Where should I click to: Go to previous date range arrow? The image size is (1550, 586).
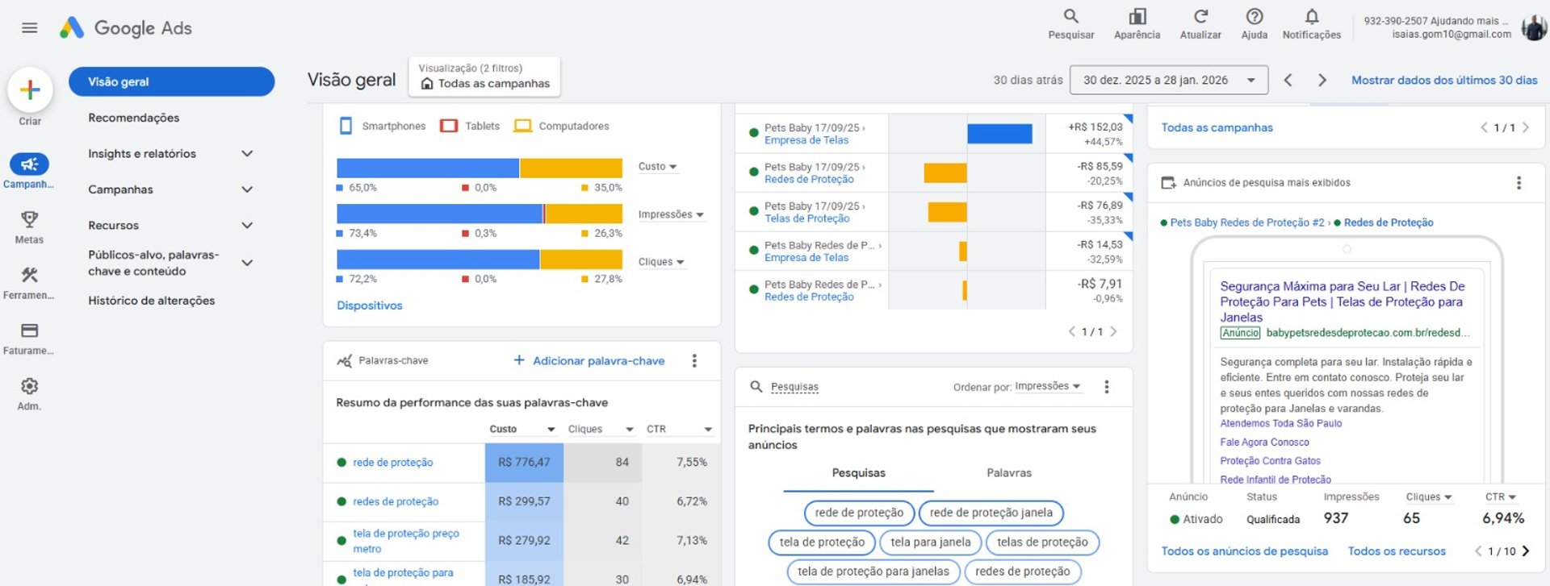click(x=1288, y=80)
